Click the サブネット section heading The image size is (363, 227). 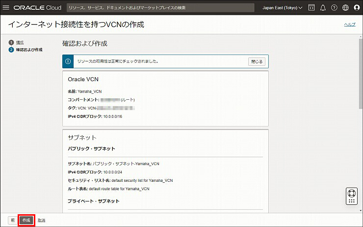click(x=82, y=138)
